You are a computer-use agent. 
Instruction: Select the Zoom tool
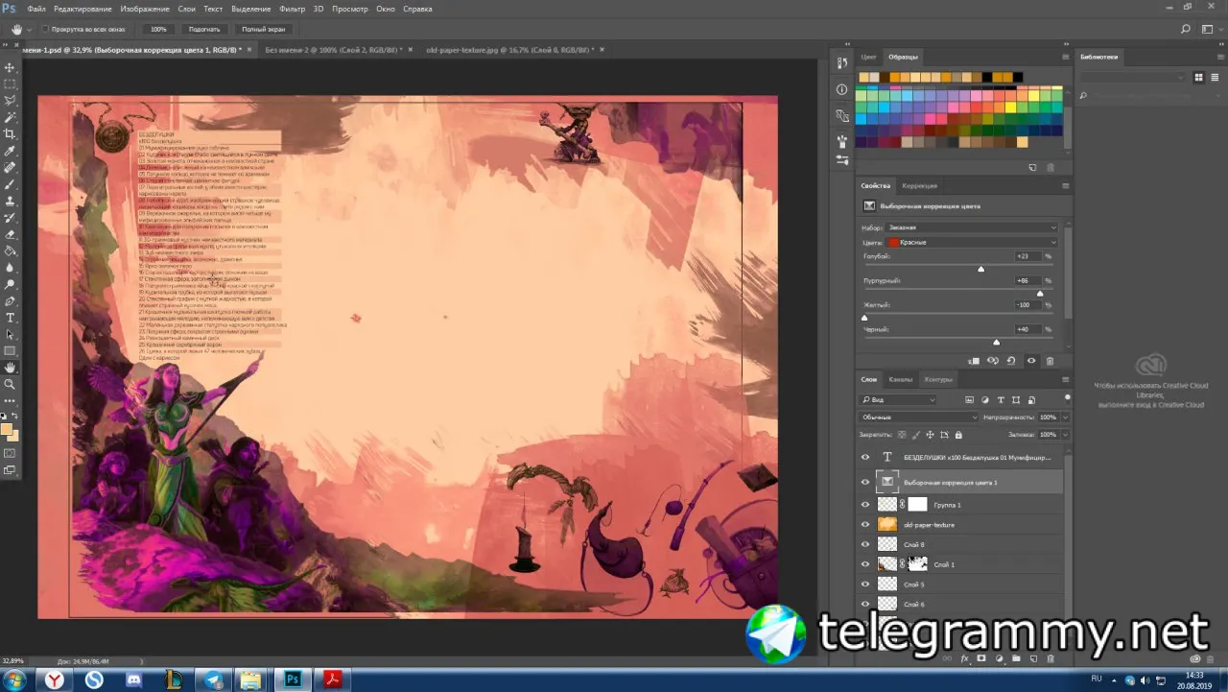coord(11,384)
